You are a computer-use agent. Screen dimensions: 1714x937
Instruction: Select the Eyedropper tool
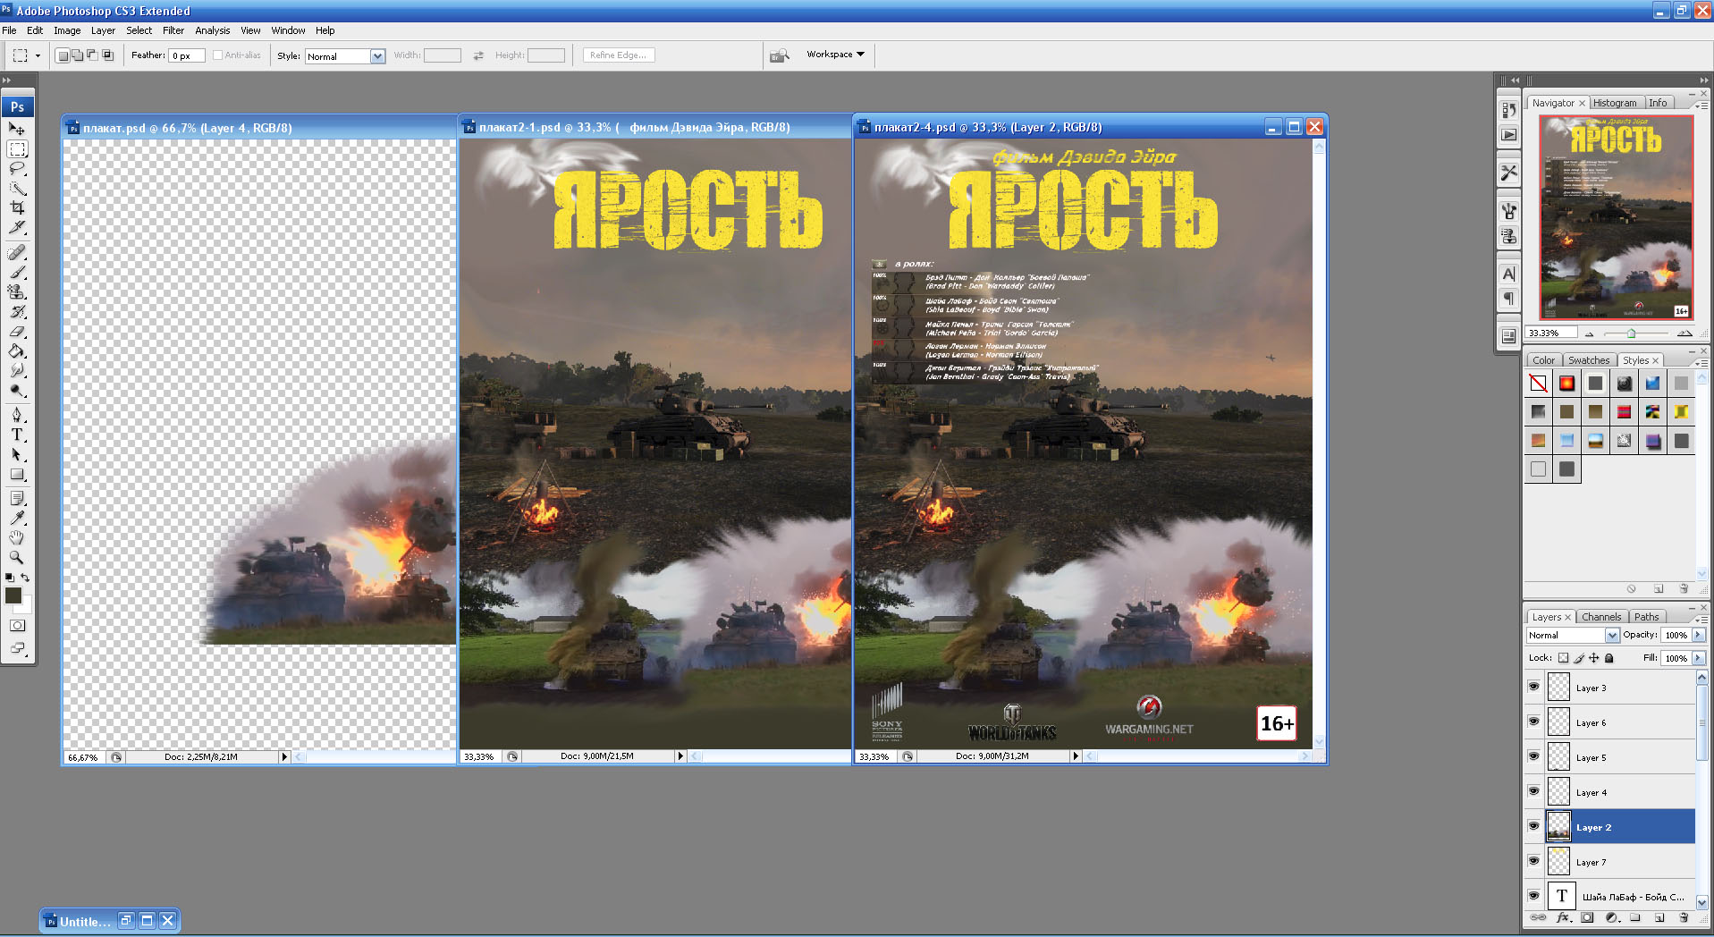(x=17, y=518)
